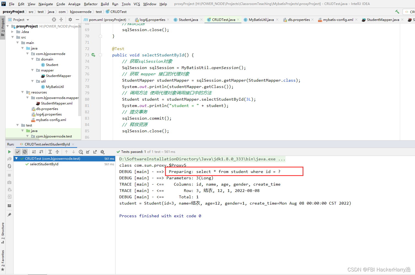Viewport: 415px width, 275px height.
Task: Click bjpowernode in breadcrumb path
Action: 80,12
